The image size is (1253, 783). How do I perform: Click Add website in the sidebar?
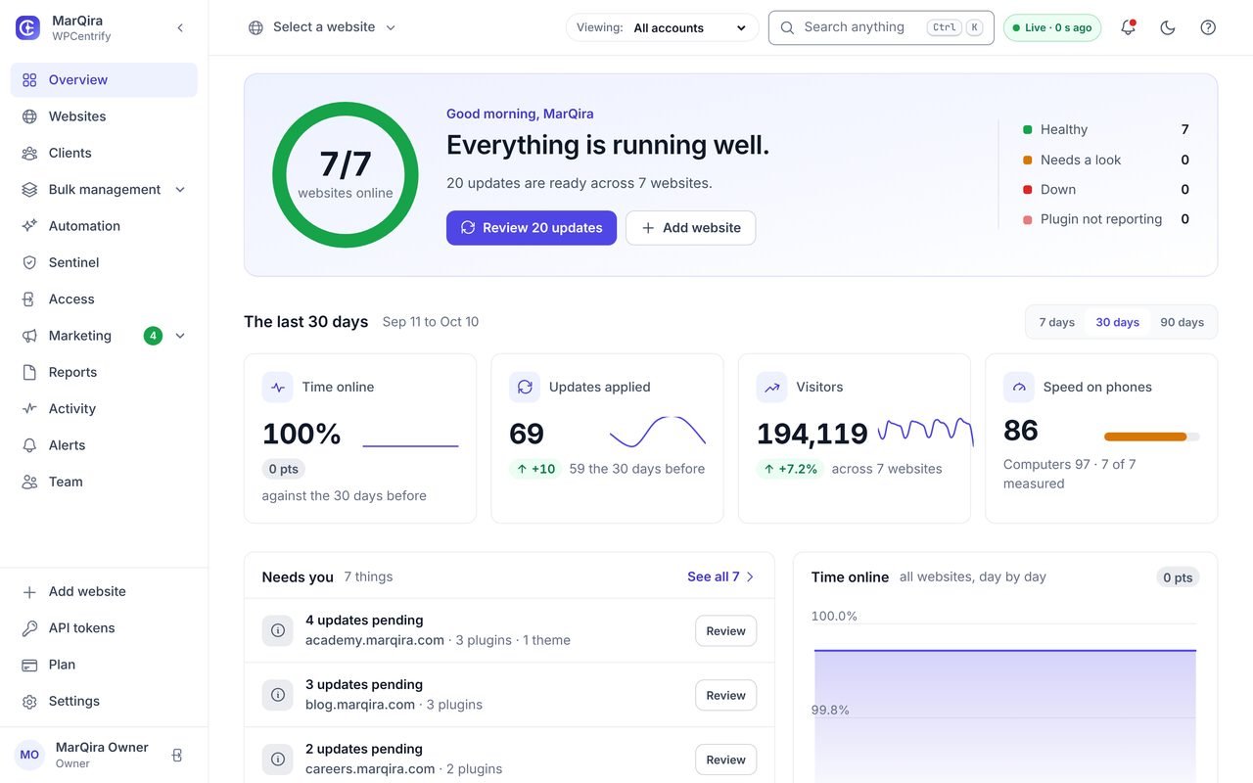104,591
